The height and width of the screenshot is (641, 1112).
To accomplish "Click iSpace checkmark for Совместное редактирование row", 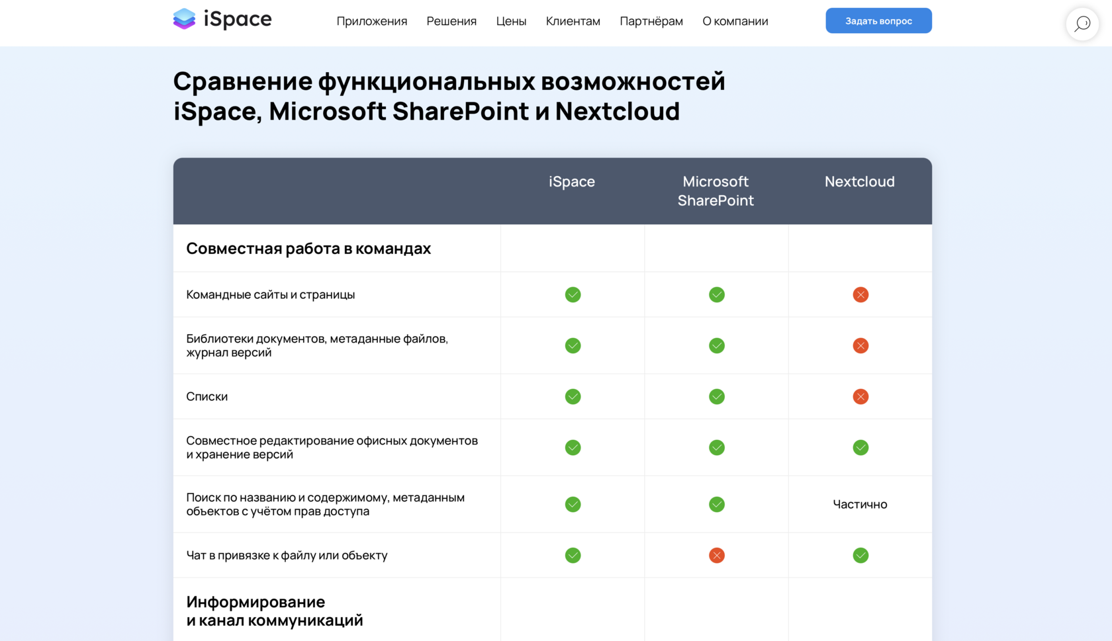I will (573, 447).
